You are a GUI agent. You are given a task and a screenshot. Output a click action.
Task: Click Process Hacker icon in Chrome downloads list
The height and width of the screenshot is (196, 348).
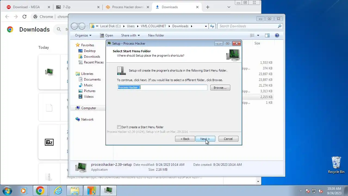[49, 72]
